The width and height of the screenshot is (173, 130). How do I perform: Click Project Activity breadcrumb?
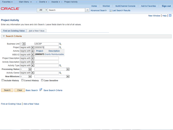coord(71,2)
